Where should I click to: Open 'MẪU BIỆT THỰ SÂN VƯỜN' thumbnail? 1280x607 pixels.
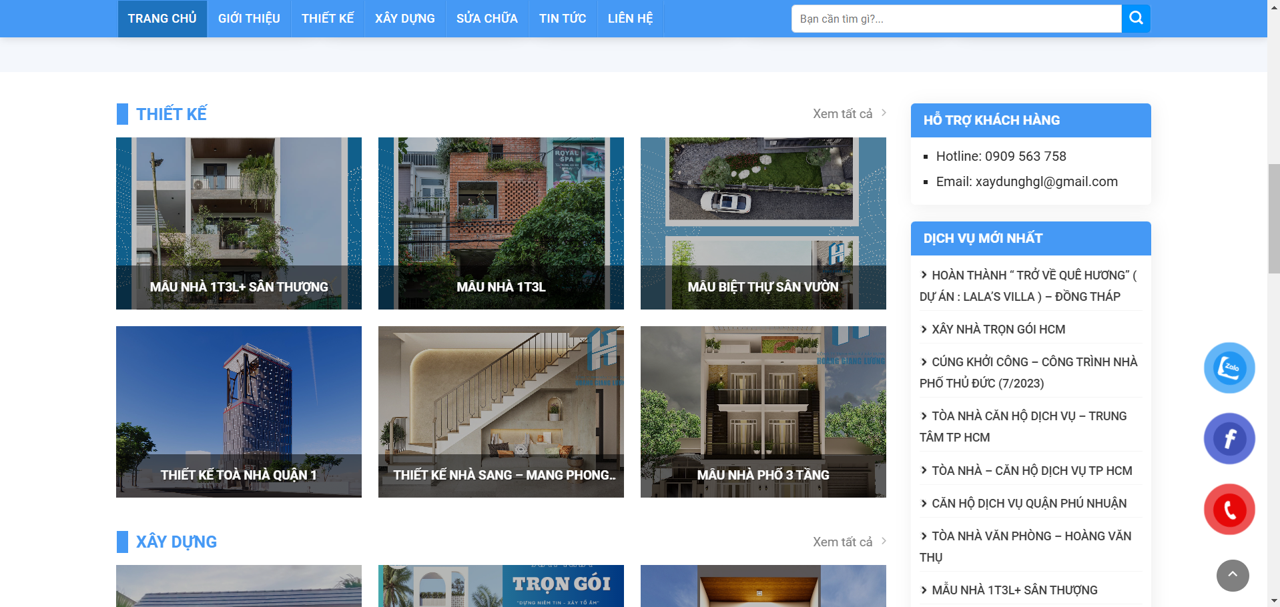pyautogui.click(x=763, y=223)
